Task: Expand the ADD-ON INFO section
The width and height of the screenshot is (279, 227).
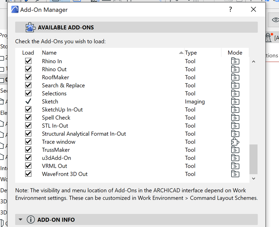Action: point(20,219)
